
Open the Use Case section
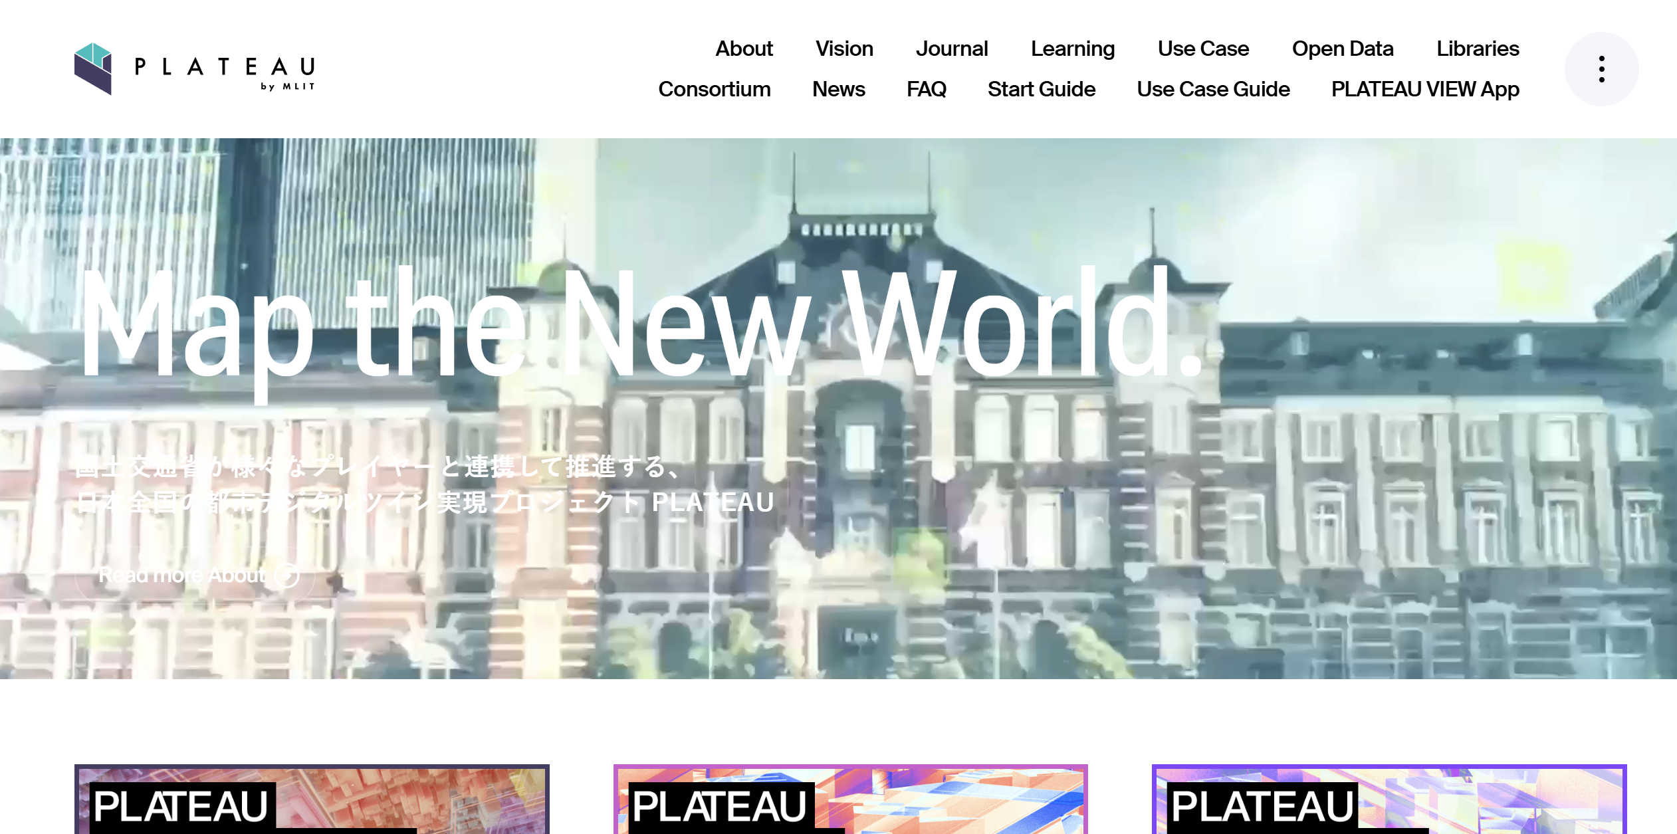pos(1203,49)
